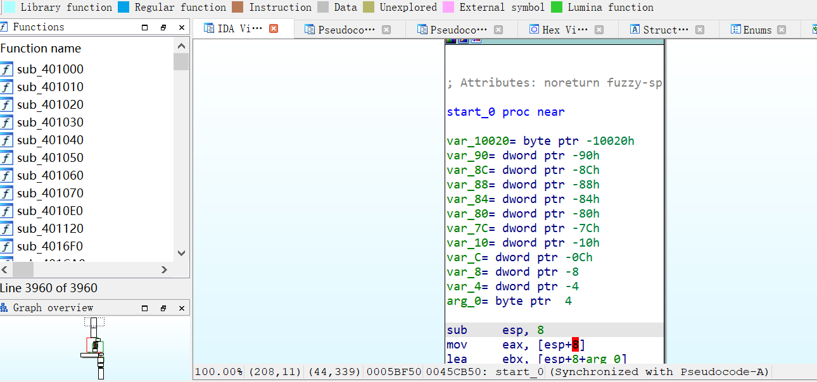Close the first Pseudocode tab

386,29
